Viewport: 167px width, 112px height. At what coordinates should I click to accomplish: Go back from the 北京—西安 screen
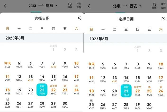[89, 6]
